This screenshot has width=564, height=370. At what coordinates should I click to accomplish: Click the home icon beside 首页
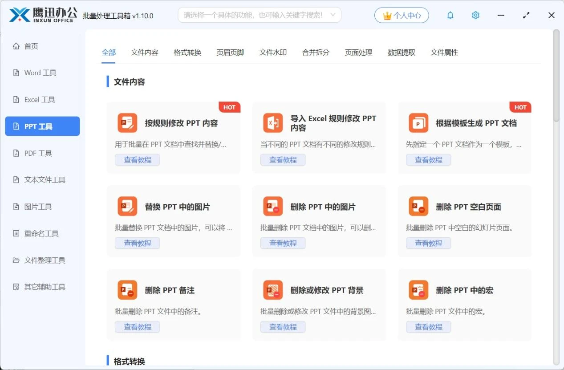pos(16,46)
